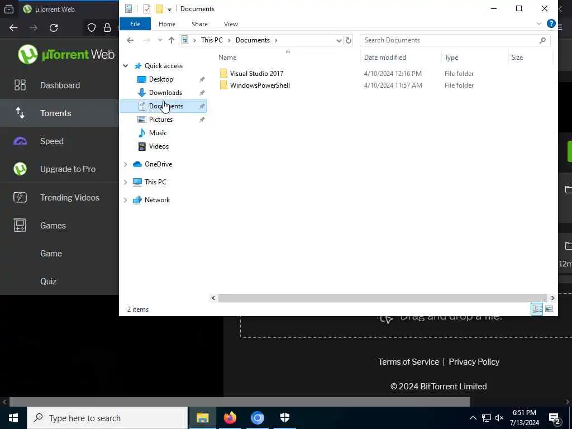
Task: Click the search magnifier in Search Documents
Action: (542, 40)
